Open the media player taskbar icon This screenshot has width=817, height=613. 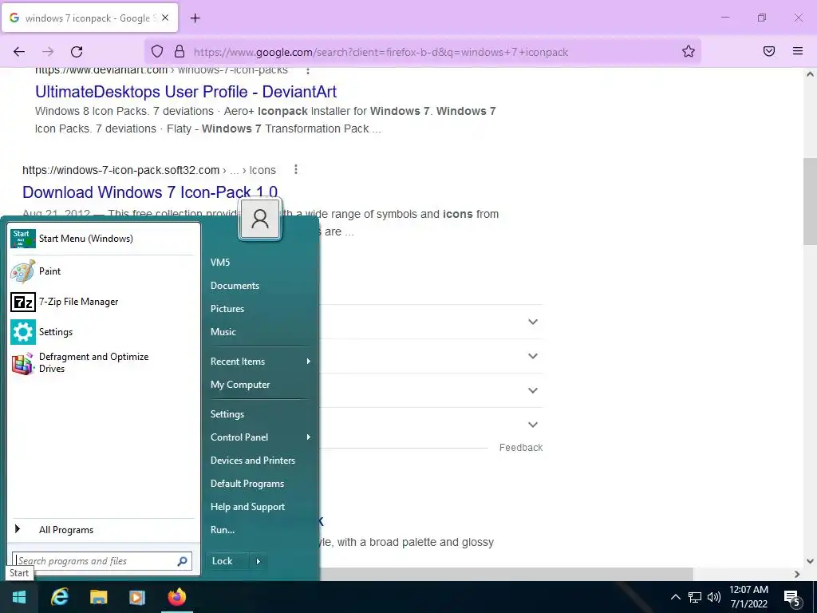point(137,597)
